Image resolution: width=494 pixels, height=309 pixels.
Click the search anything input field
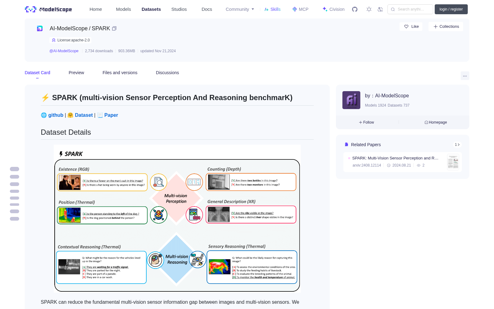coord(410,9)
